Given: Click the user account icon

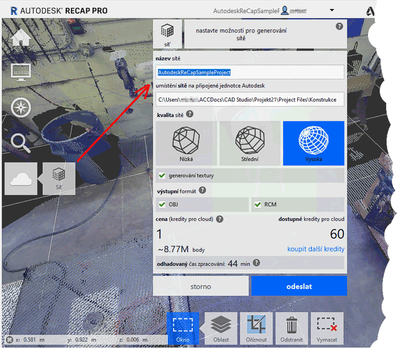Looking at the screenshot, I should (x=285, y=10).
